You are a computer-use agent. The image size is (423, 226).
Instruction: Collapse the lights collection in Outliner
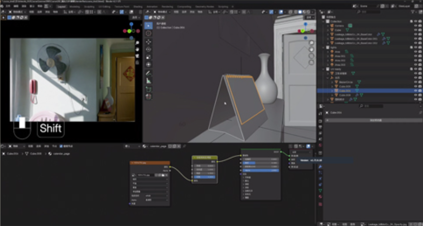(324, 47)
